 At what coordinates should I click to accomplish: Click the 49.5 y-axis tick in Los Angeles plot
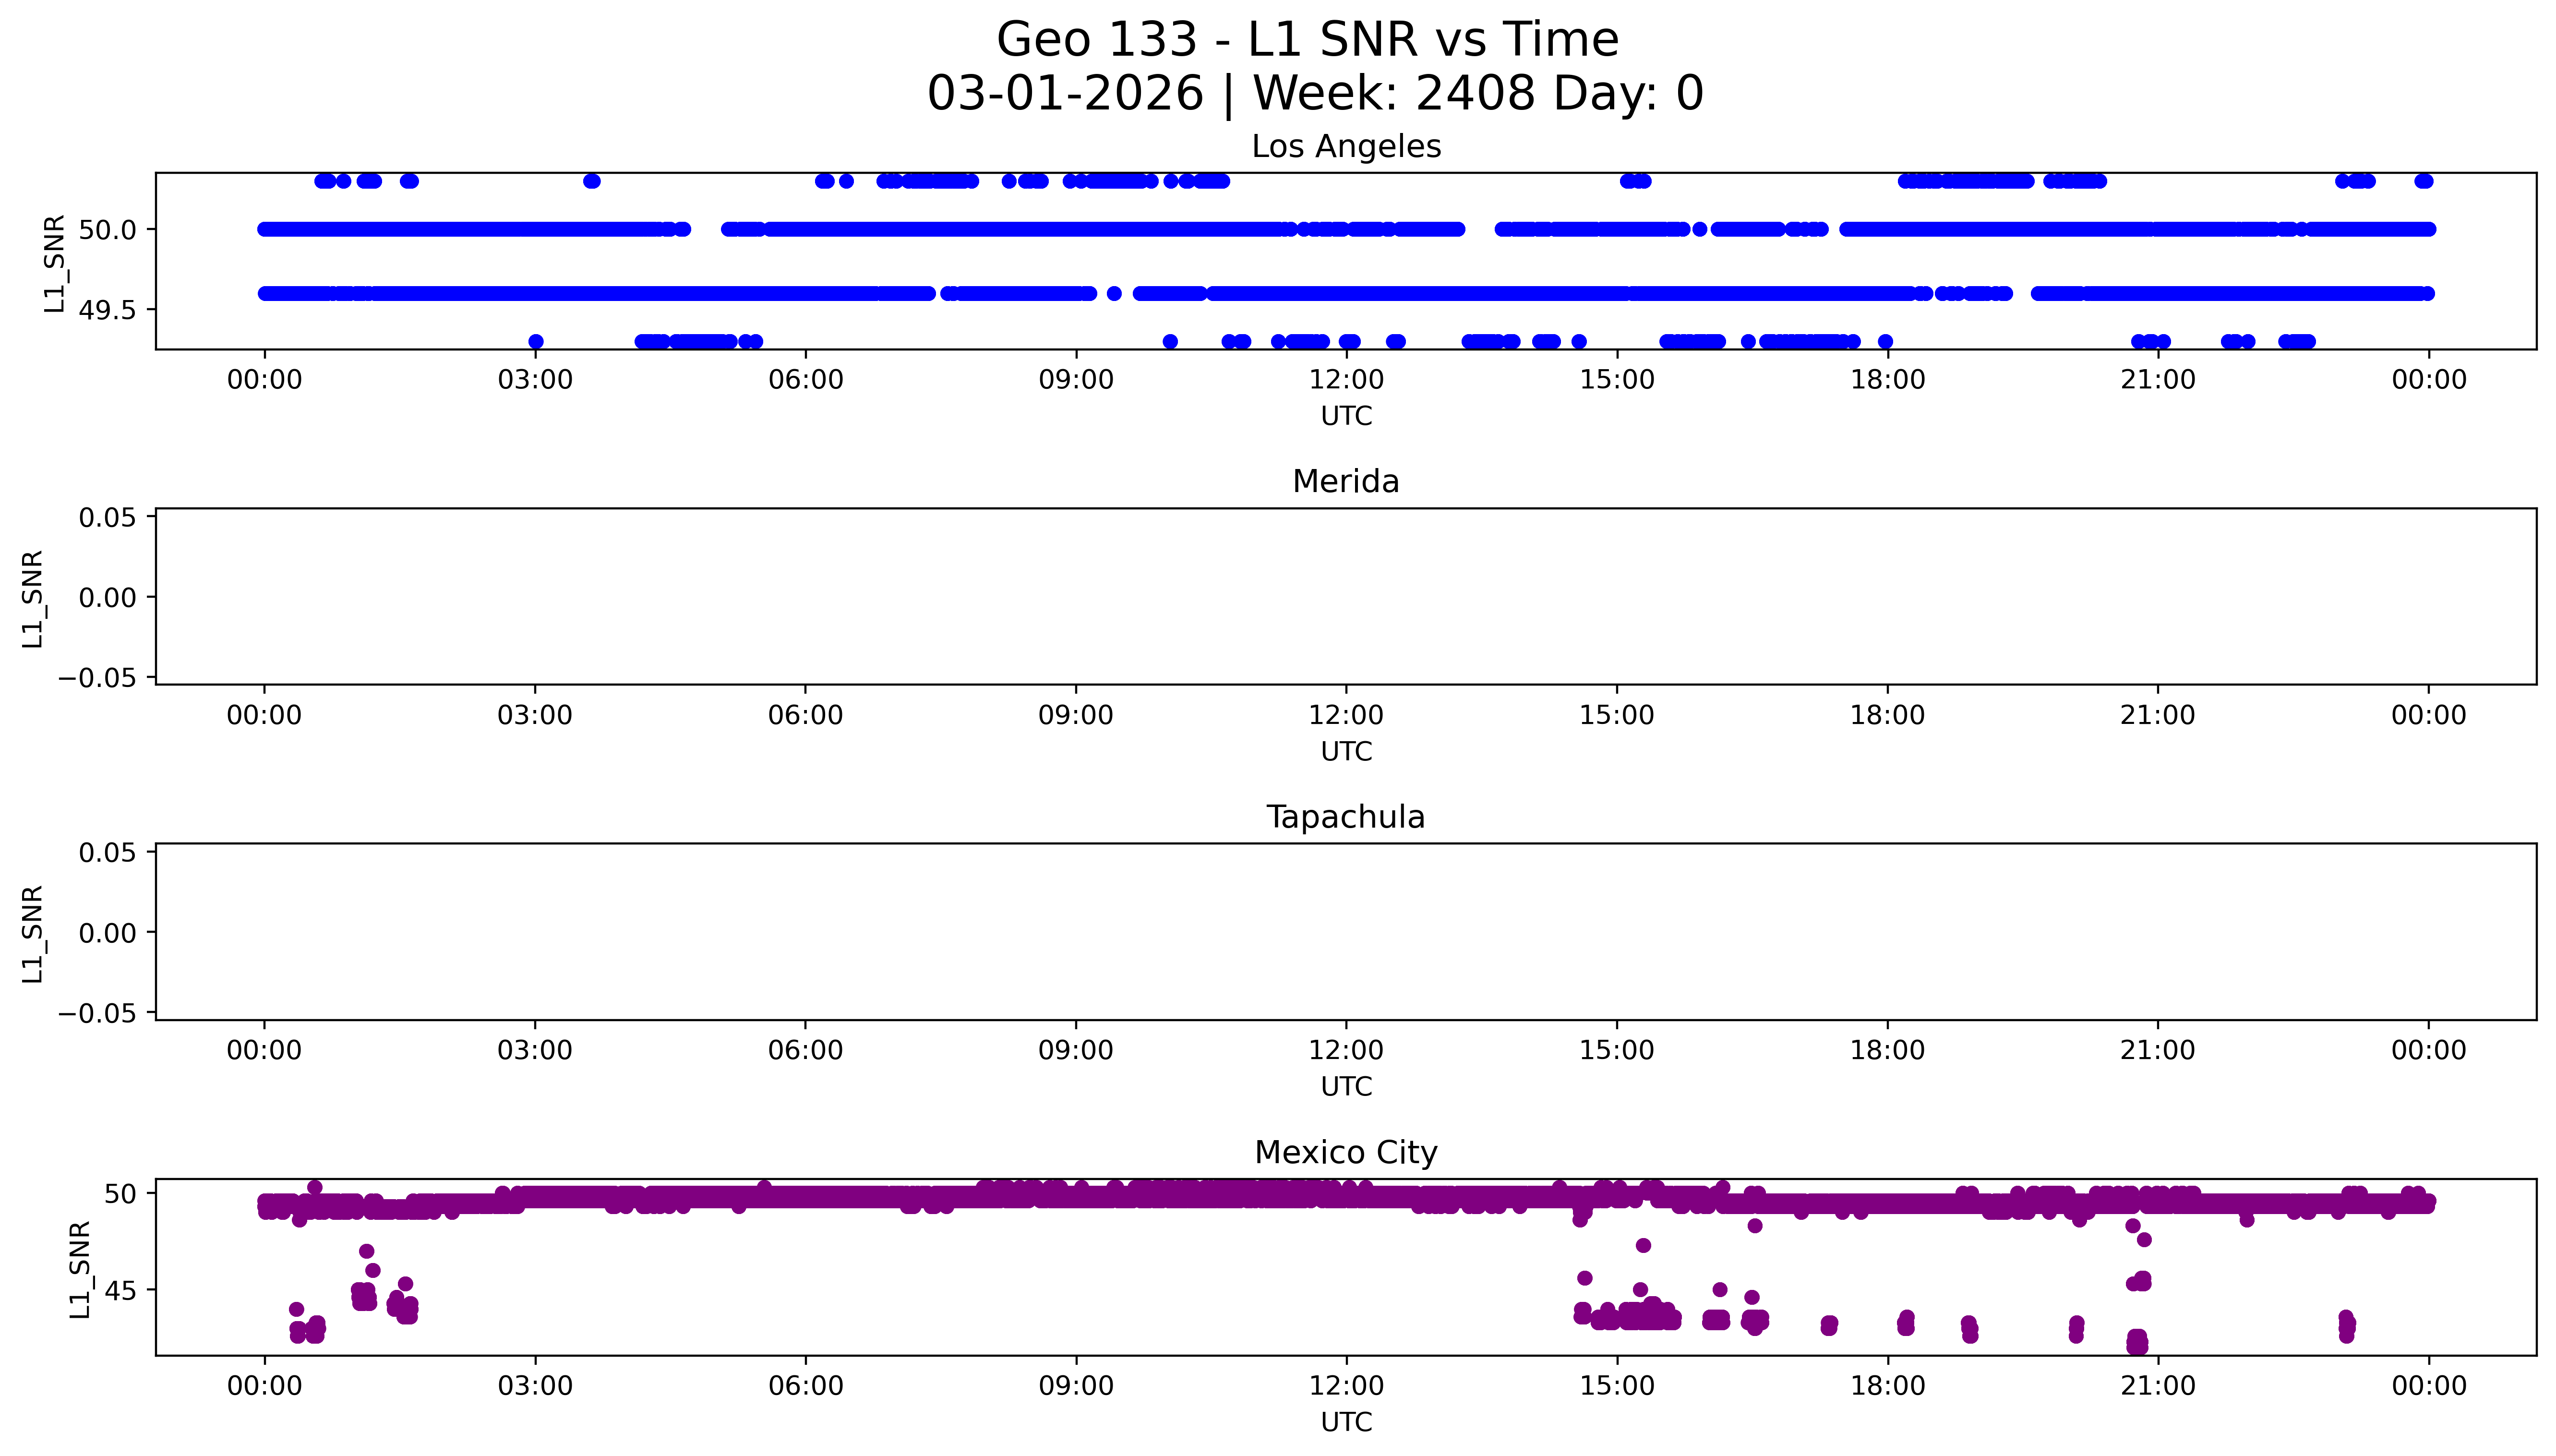click(x=107, y=311)
